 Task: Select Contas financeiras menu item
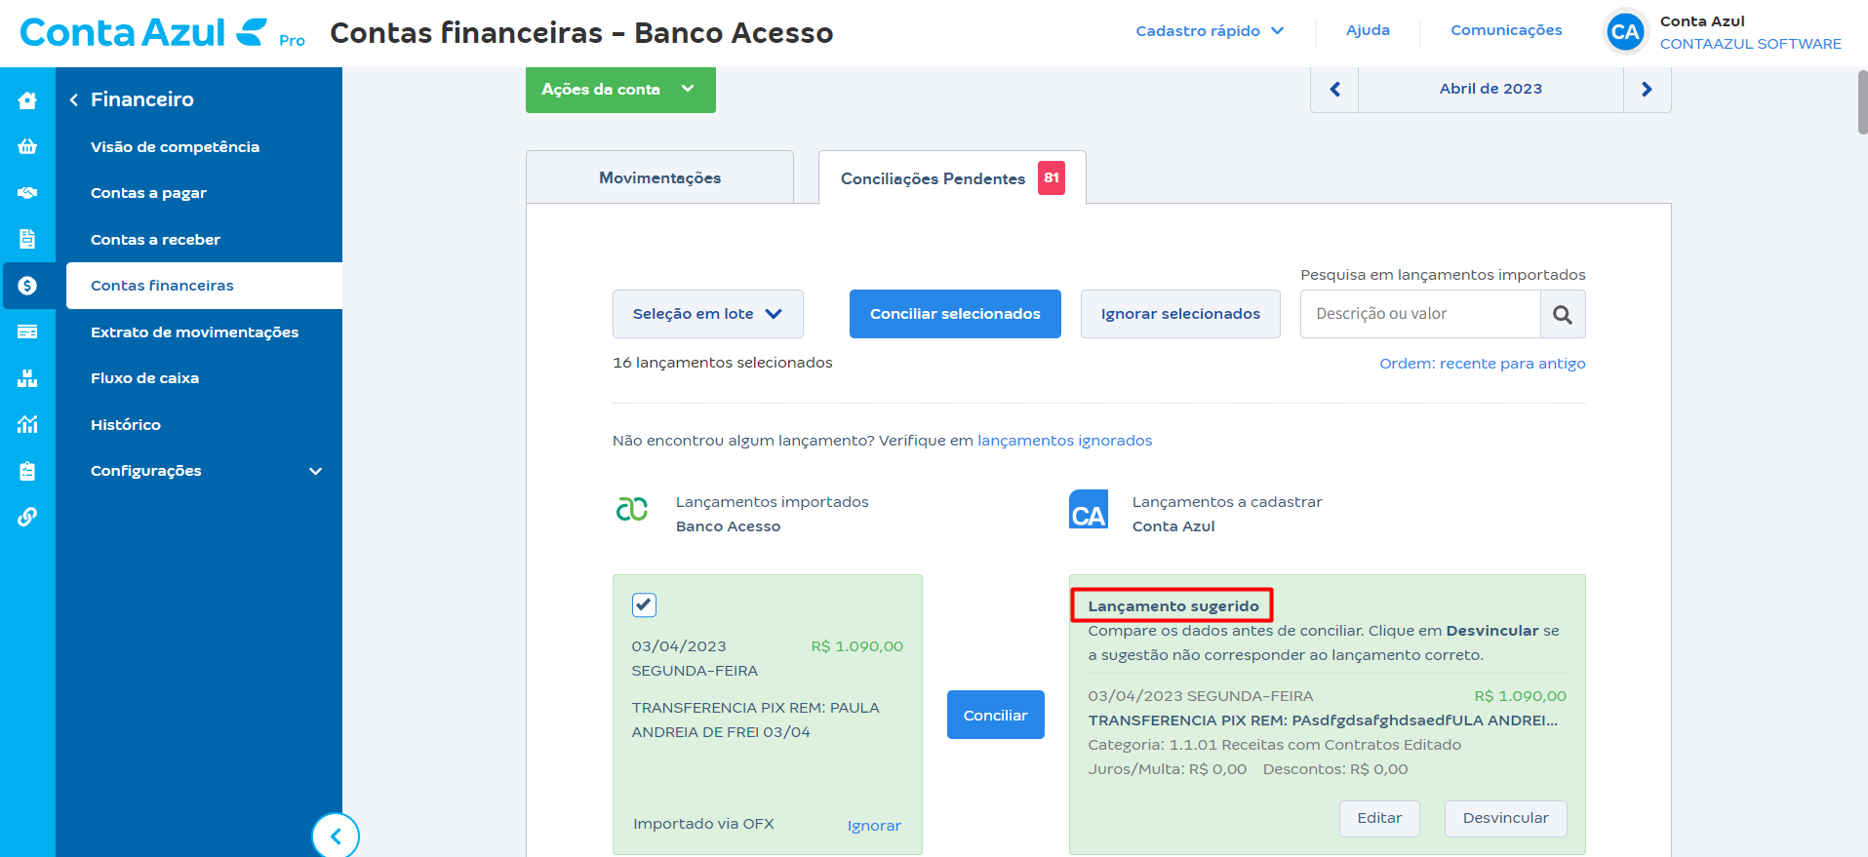click(x=204, y=286)
